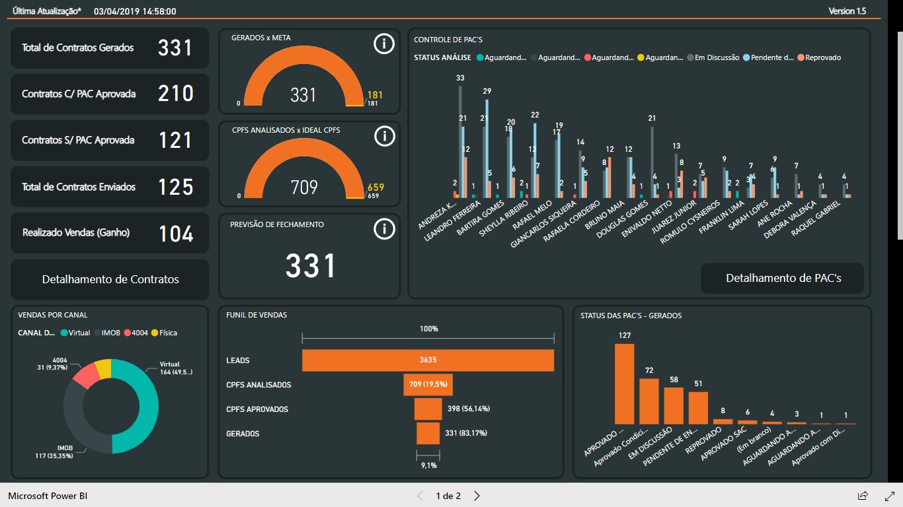903x507 pixels.
Task: Click the Detalhamento de PAC's button
Action: [x=783, y=279]
